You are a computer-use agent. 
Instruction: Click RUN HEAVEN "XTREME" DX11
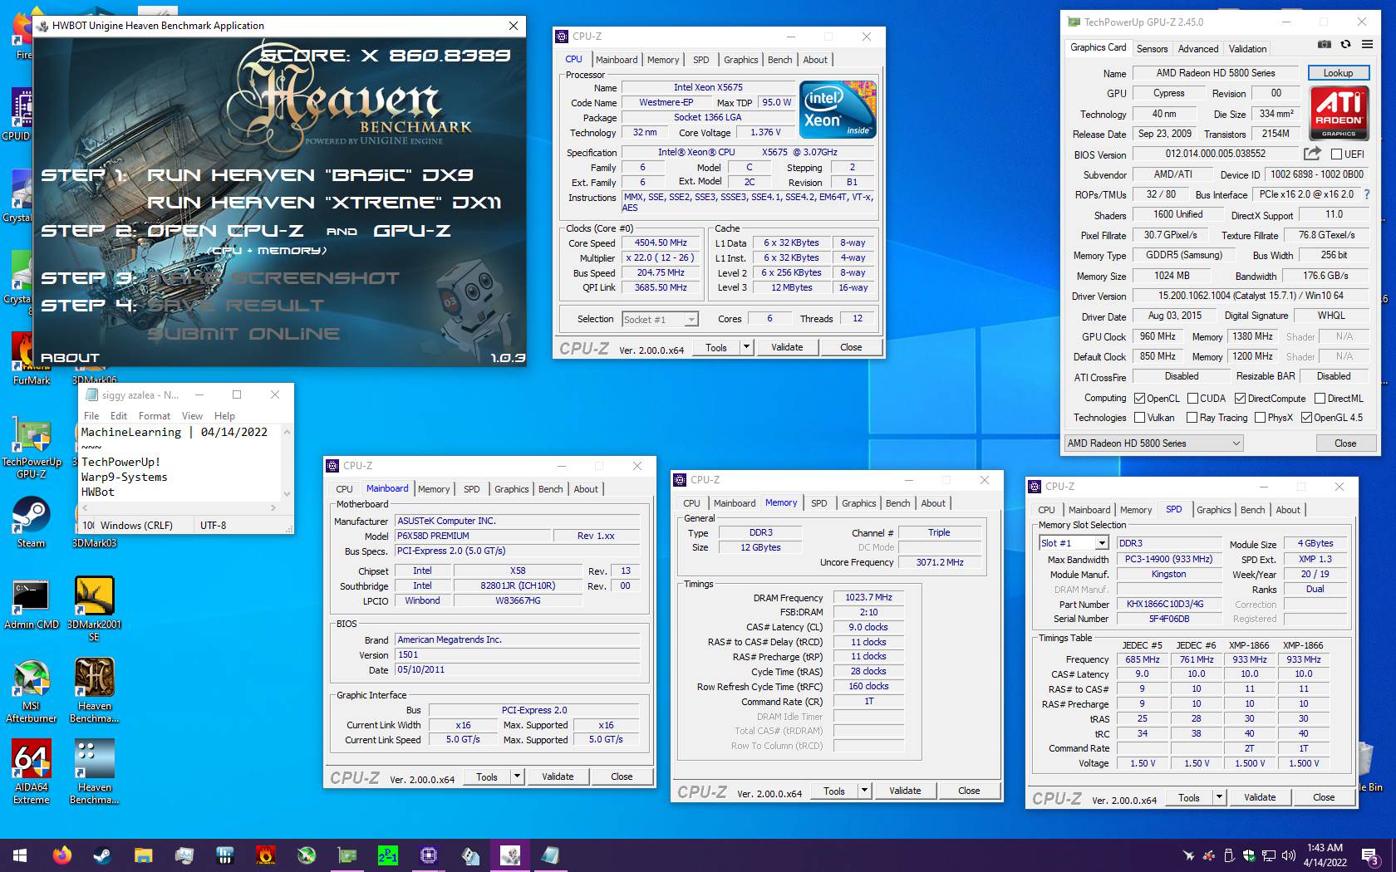coord(324,203)
